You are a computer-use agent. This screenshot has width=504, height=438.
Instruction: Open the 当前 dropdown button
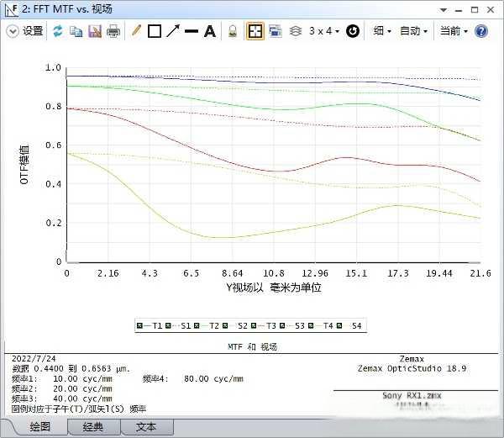coord(454,31)
